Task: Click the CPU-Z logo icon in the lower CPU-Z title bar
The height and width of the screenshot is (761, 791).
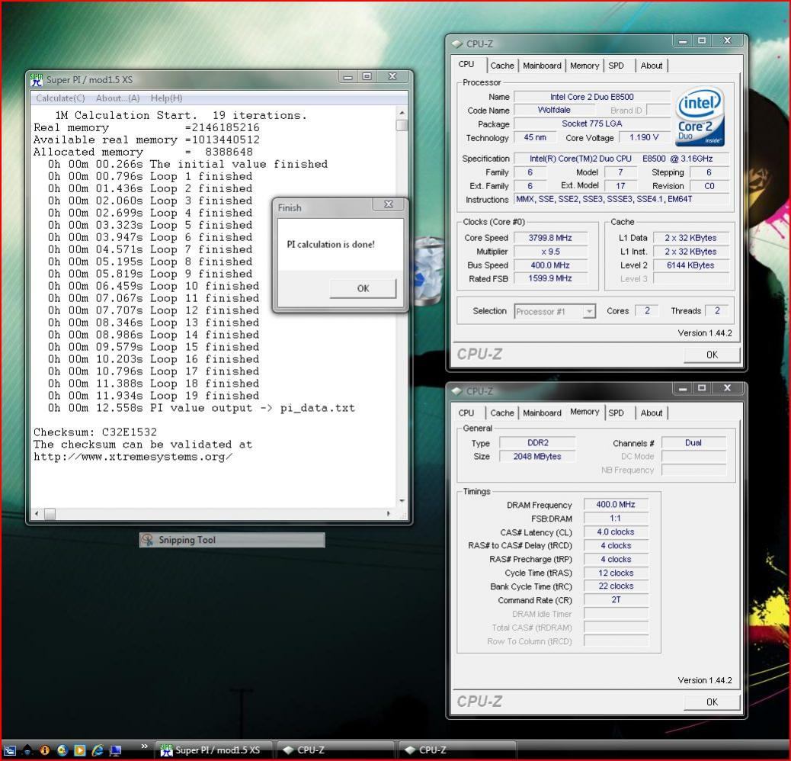Action: coord(457,391)
